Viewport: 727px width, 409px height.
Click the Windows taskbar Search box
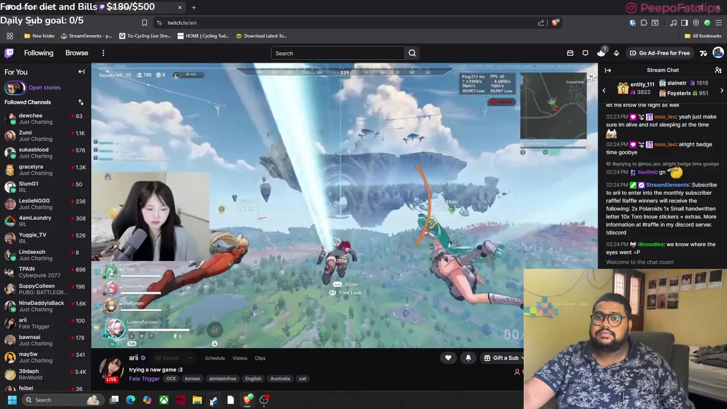62,400
